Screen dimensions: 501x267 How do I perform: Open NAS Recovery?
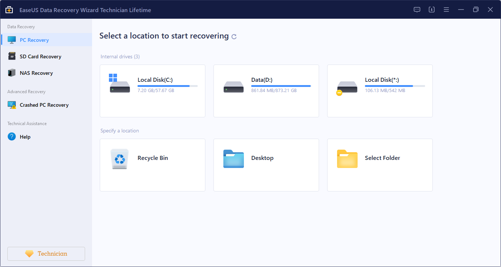pyautogui.click(x=37, y=73)
